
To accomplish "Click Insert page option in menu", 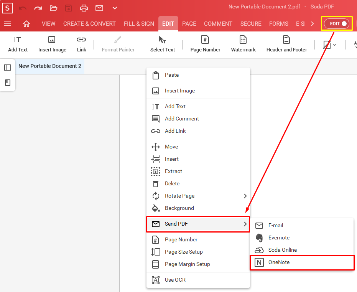I will pyautogui.click(x=198, y=159).
